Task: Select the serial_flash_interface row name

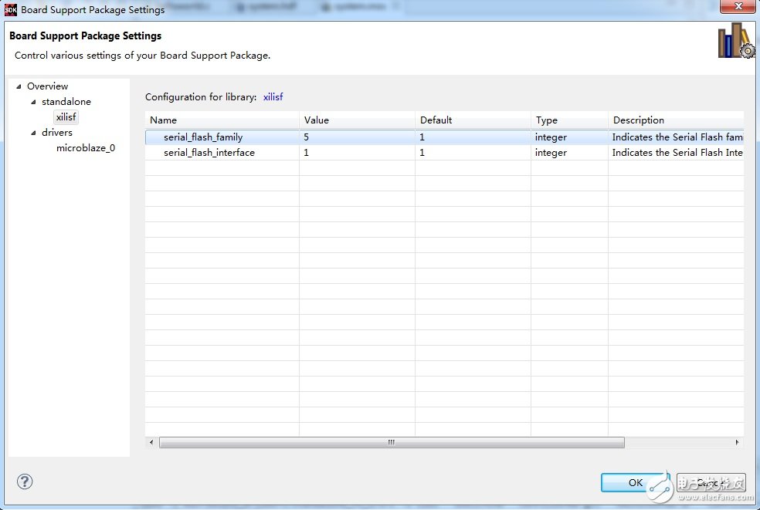Action: (209, 153)
